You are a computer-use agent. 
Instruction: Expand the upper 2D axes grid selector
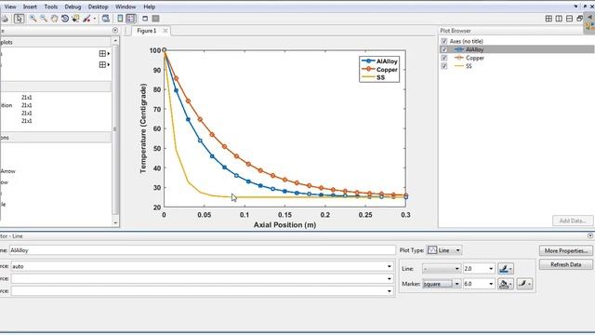[104, 54]
